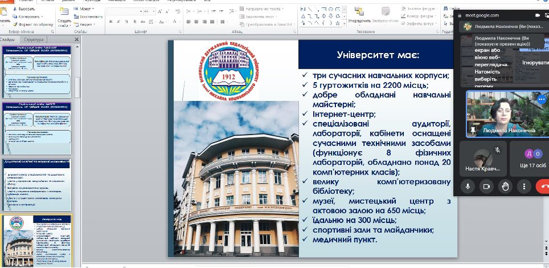Click Convert to SmartArt button
The image size is (549, 268).
click(267, 25)
